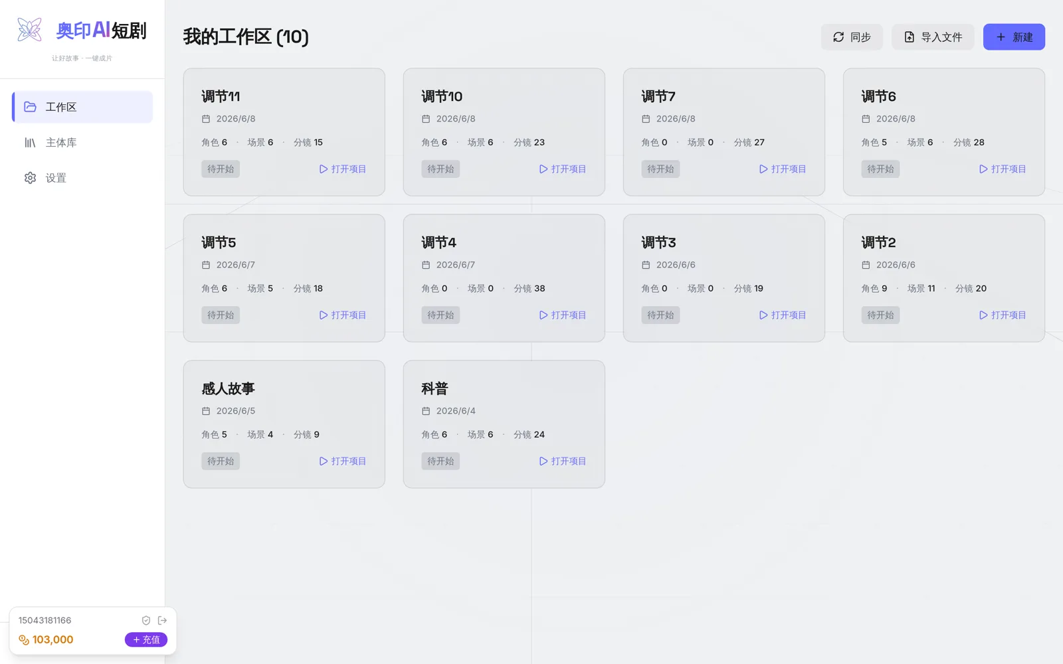Viewport: 1063px width, 664px height.
Task: Open project 调节11 via 打开项目
Action: coord(343,169)
